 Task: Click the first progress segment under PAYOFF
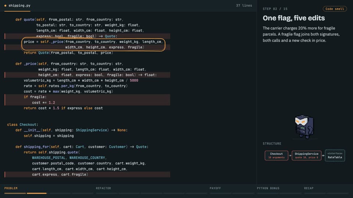click(x=220, y=193)
